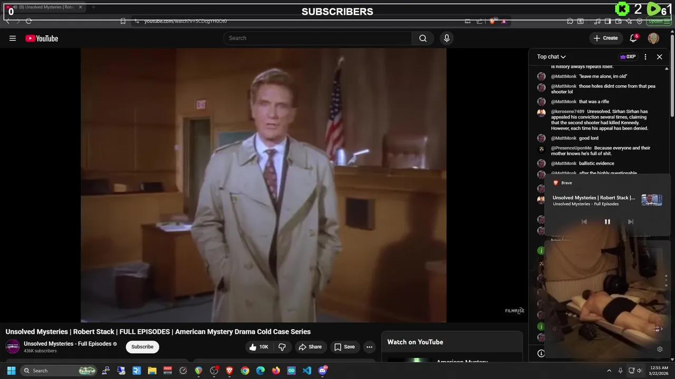Bookmark this page in Brave
This screenshot has height=379, width=675.
123,21
